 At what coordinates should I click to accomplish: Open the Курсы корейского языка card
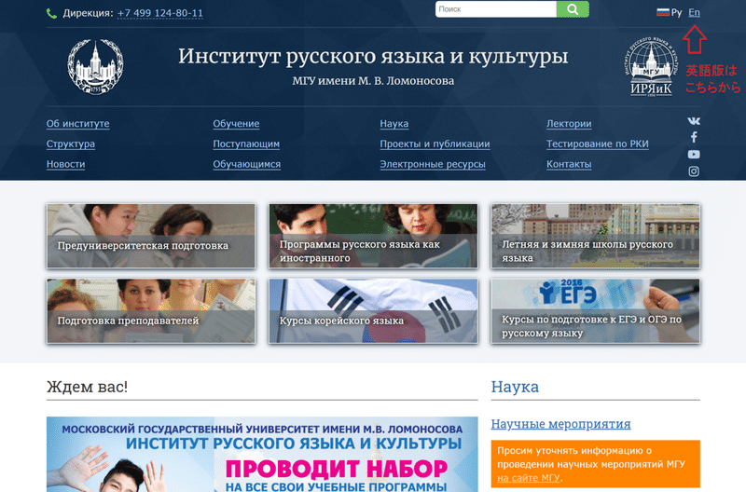pyautogui.click(x=373, y=311)
